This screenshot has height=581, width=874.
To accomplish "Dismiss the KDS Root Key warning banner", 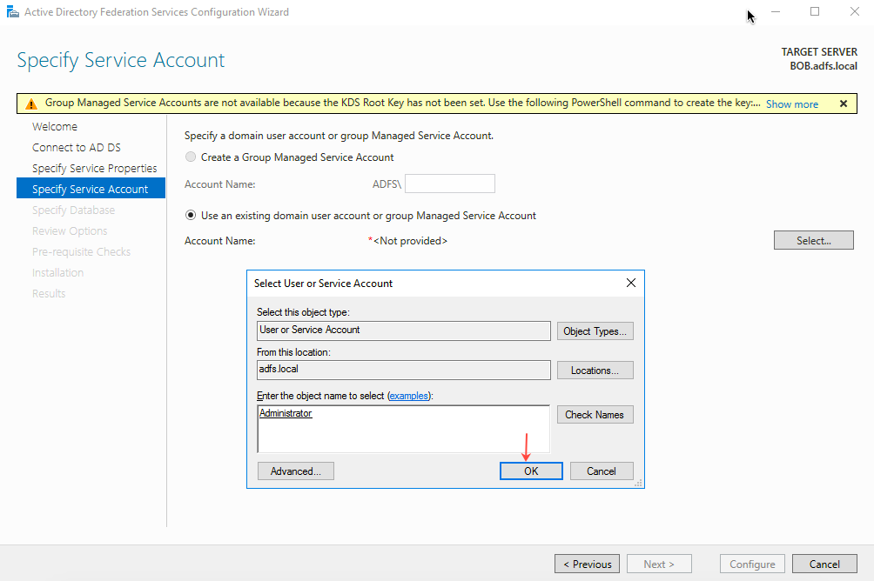I will 844,104.
